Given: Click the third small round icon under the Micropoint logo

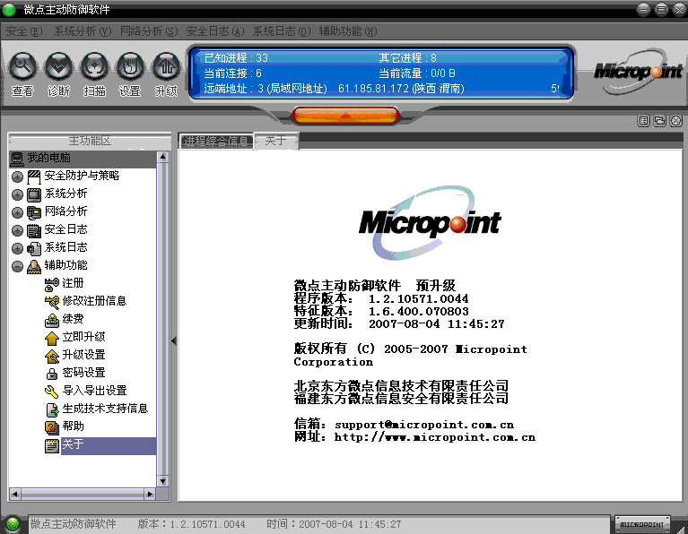Looking at the screenshot, I should pyautogui.click(x=676, y=121).
